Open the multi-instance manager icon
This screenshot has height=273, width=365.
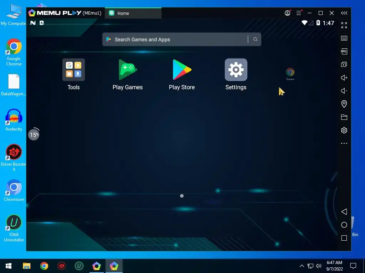pyautogui.click(x=344, y=65)
